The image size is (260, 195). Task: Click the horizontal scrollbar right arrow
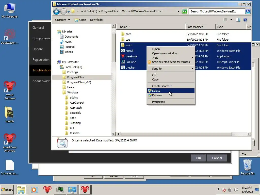pos(249,134)
